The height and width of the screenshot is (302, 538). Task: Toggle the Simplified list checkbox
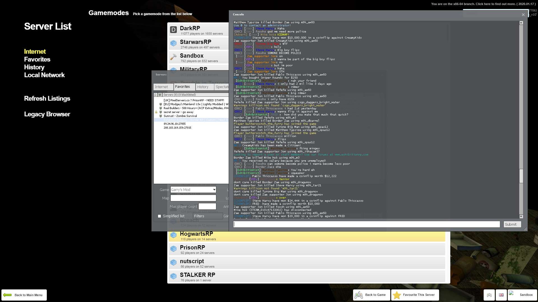tap(159, 216)
